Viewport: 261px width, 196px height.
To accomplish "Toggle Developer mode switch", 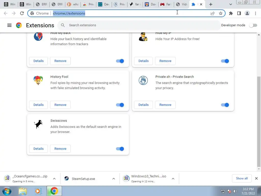I will (x=253, y=25).
